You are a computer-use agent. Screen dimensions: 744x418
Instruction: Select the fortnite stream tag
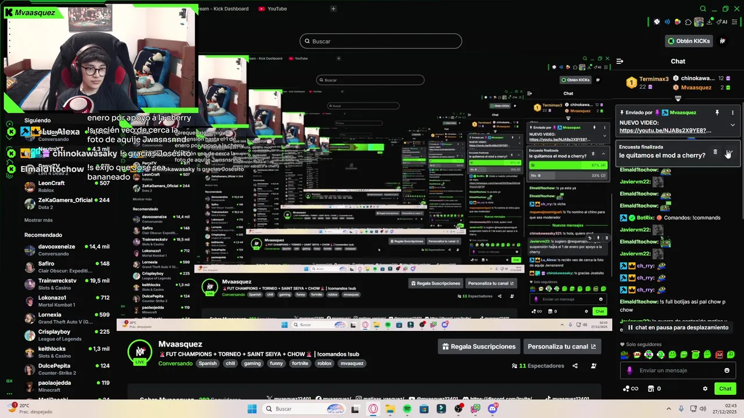coord(300,363)
